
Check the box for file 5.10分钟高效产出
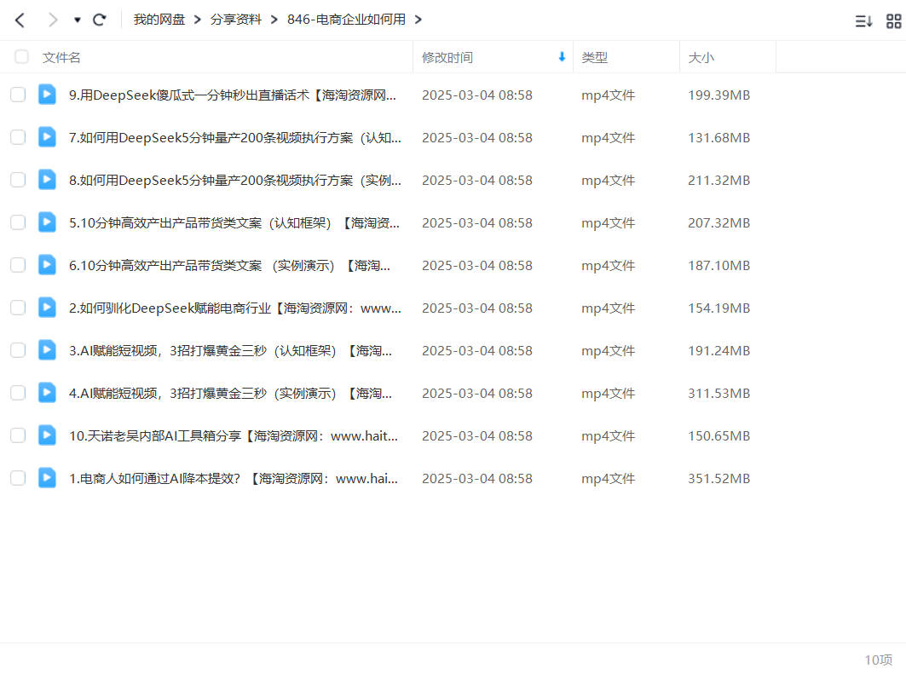click(18, 222)
